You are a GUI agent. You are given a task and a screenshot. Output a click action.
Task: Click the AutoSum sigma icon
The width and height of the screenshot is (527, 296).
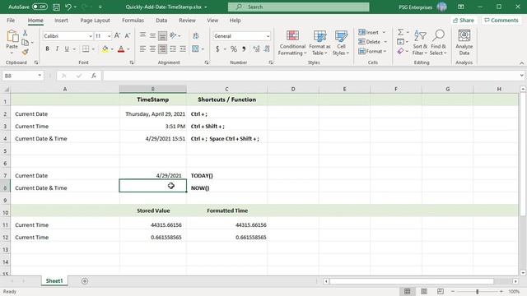click(x=400, y=32)
